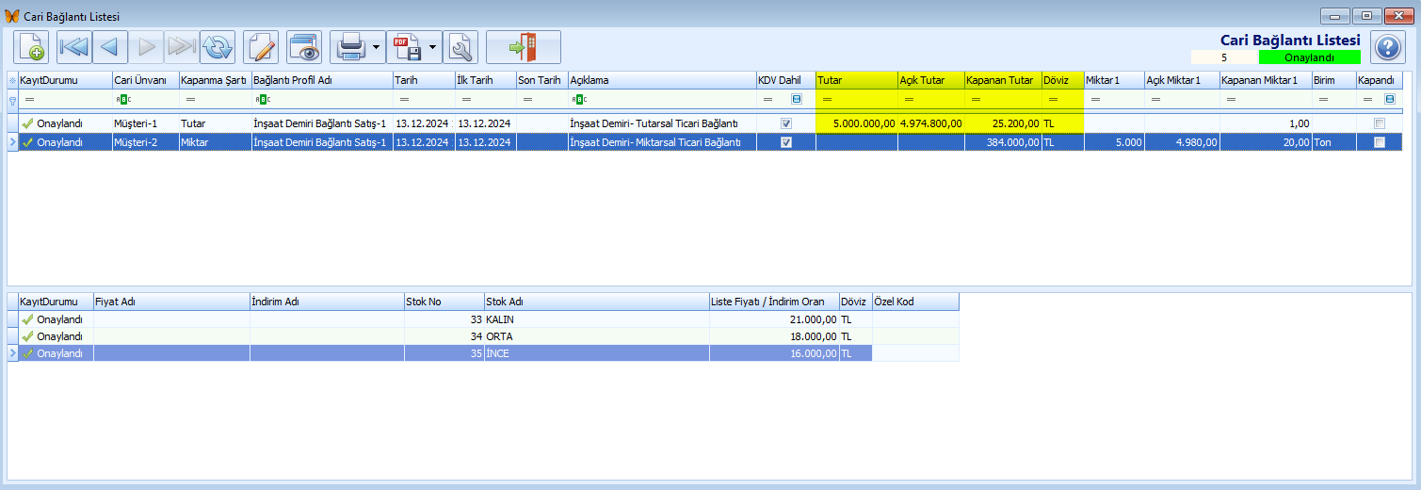Viewport: 1421px width, 490px height.
Task: Open settings with the wrench page icon
Action: tap(460, 46)
